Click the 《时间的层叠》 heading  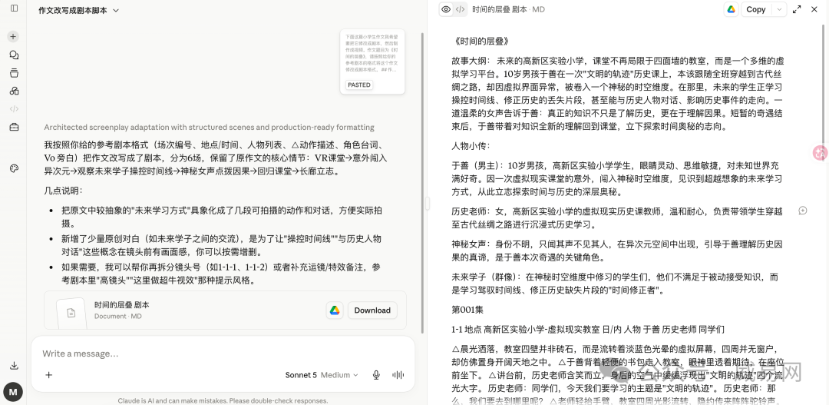tap(481, 41)
